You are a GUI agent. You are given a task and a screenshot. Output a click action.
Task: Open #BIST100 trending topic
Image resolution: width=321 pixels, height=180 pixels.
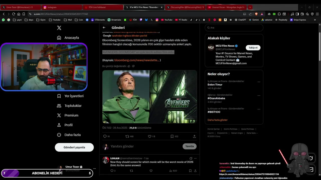[214, 112]
